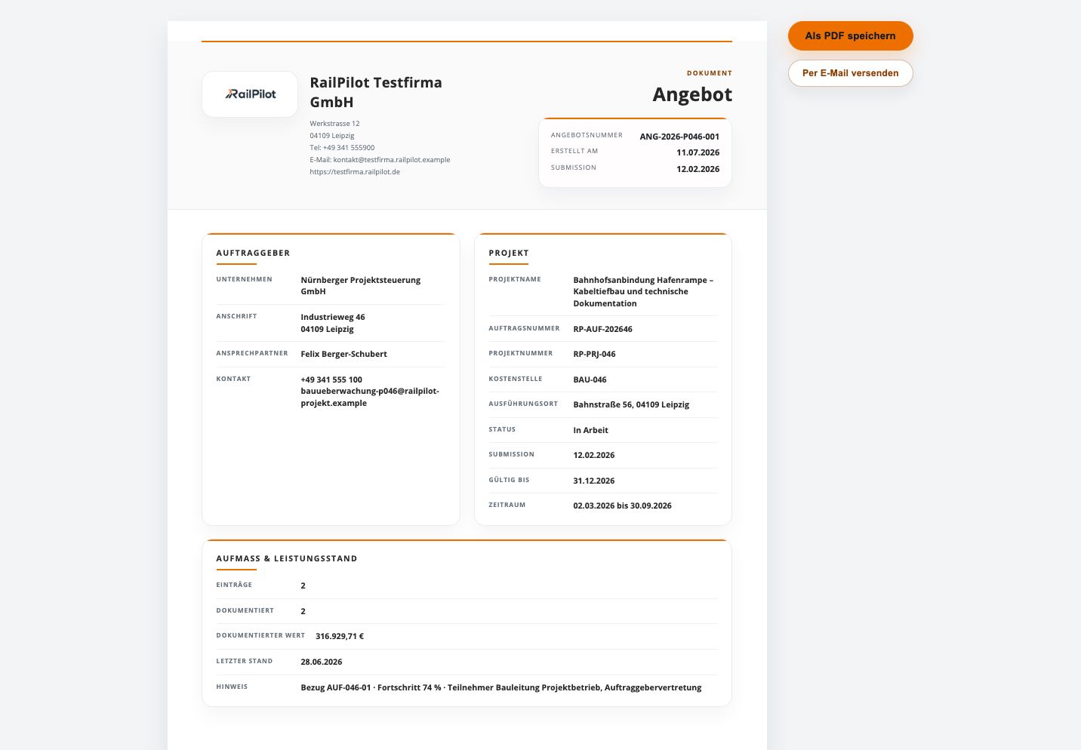Click the 'ANSPRECHPARTNER' label
1081x750 pixels.
[x=252, y=353]
